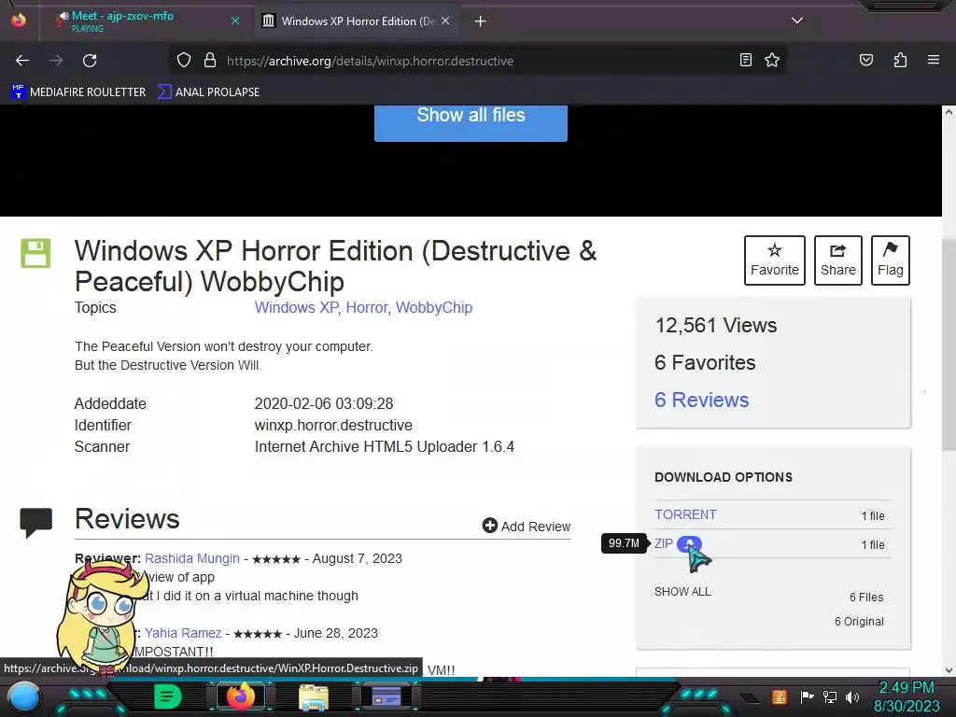Screen dimensions: 956x717
Task: Open the Windows XP topic link
Action: (296, 307)
